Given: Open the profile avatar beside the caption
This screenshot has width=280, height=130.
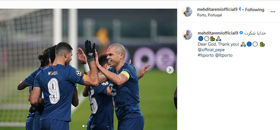Looking at the screenshot, I should coord(187,35).
